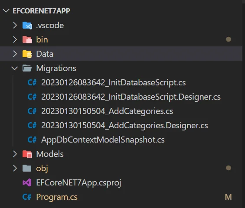The width and height of the screenshot is (245, 208).
Task: Select the obj folder name
Action: (42, 169)
